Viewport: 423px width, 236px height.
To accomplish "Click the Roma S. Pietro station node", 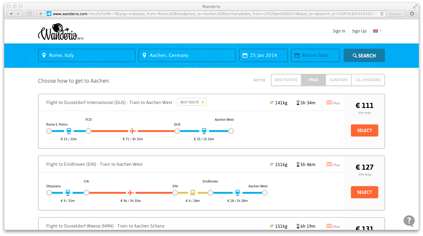I will click(x=49, y=131).
